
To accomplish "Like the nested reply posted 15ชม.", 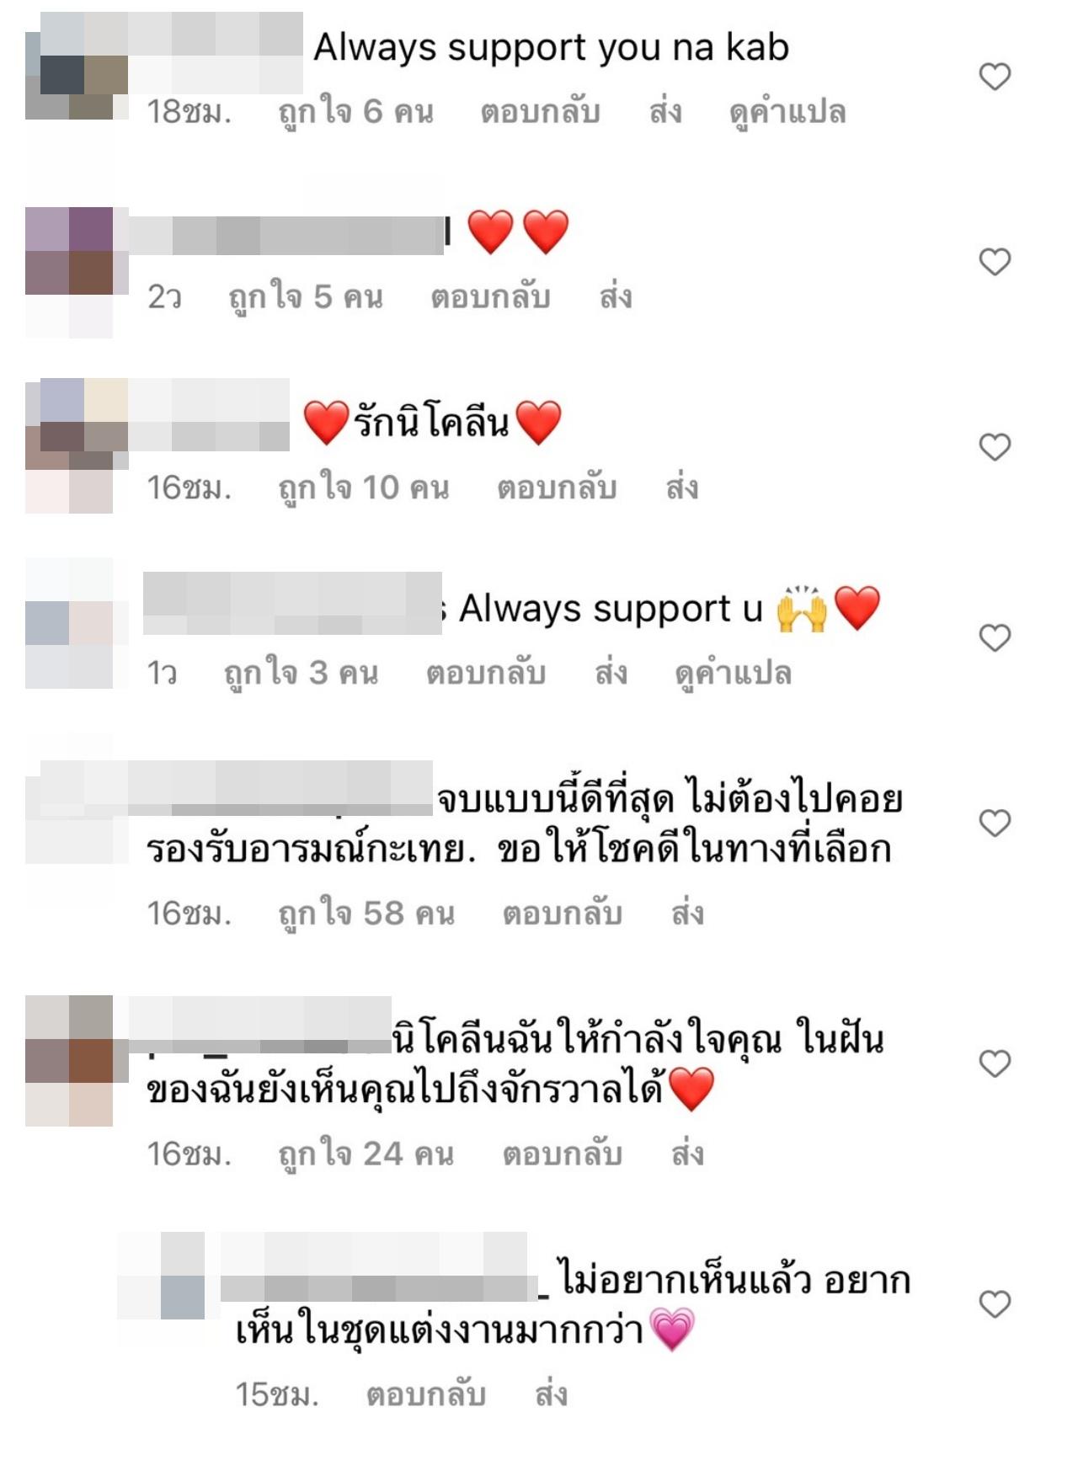I will tap(995, 1304).
